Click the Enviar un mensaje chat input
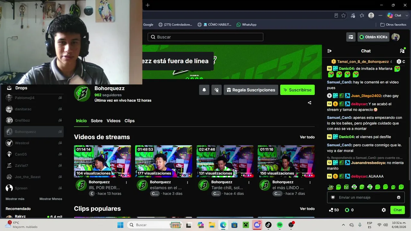This screenshot has width=411, height=231. [x=366, y=197]
